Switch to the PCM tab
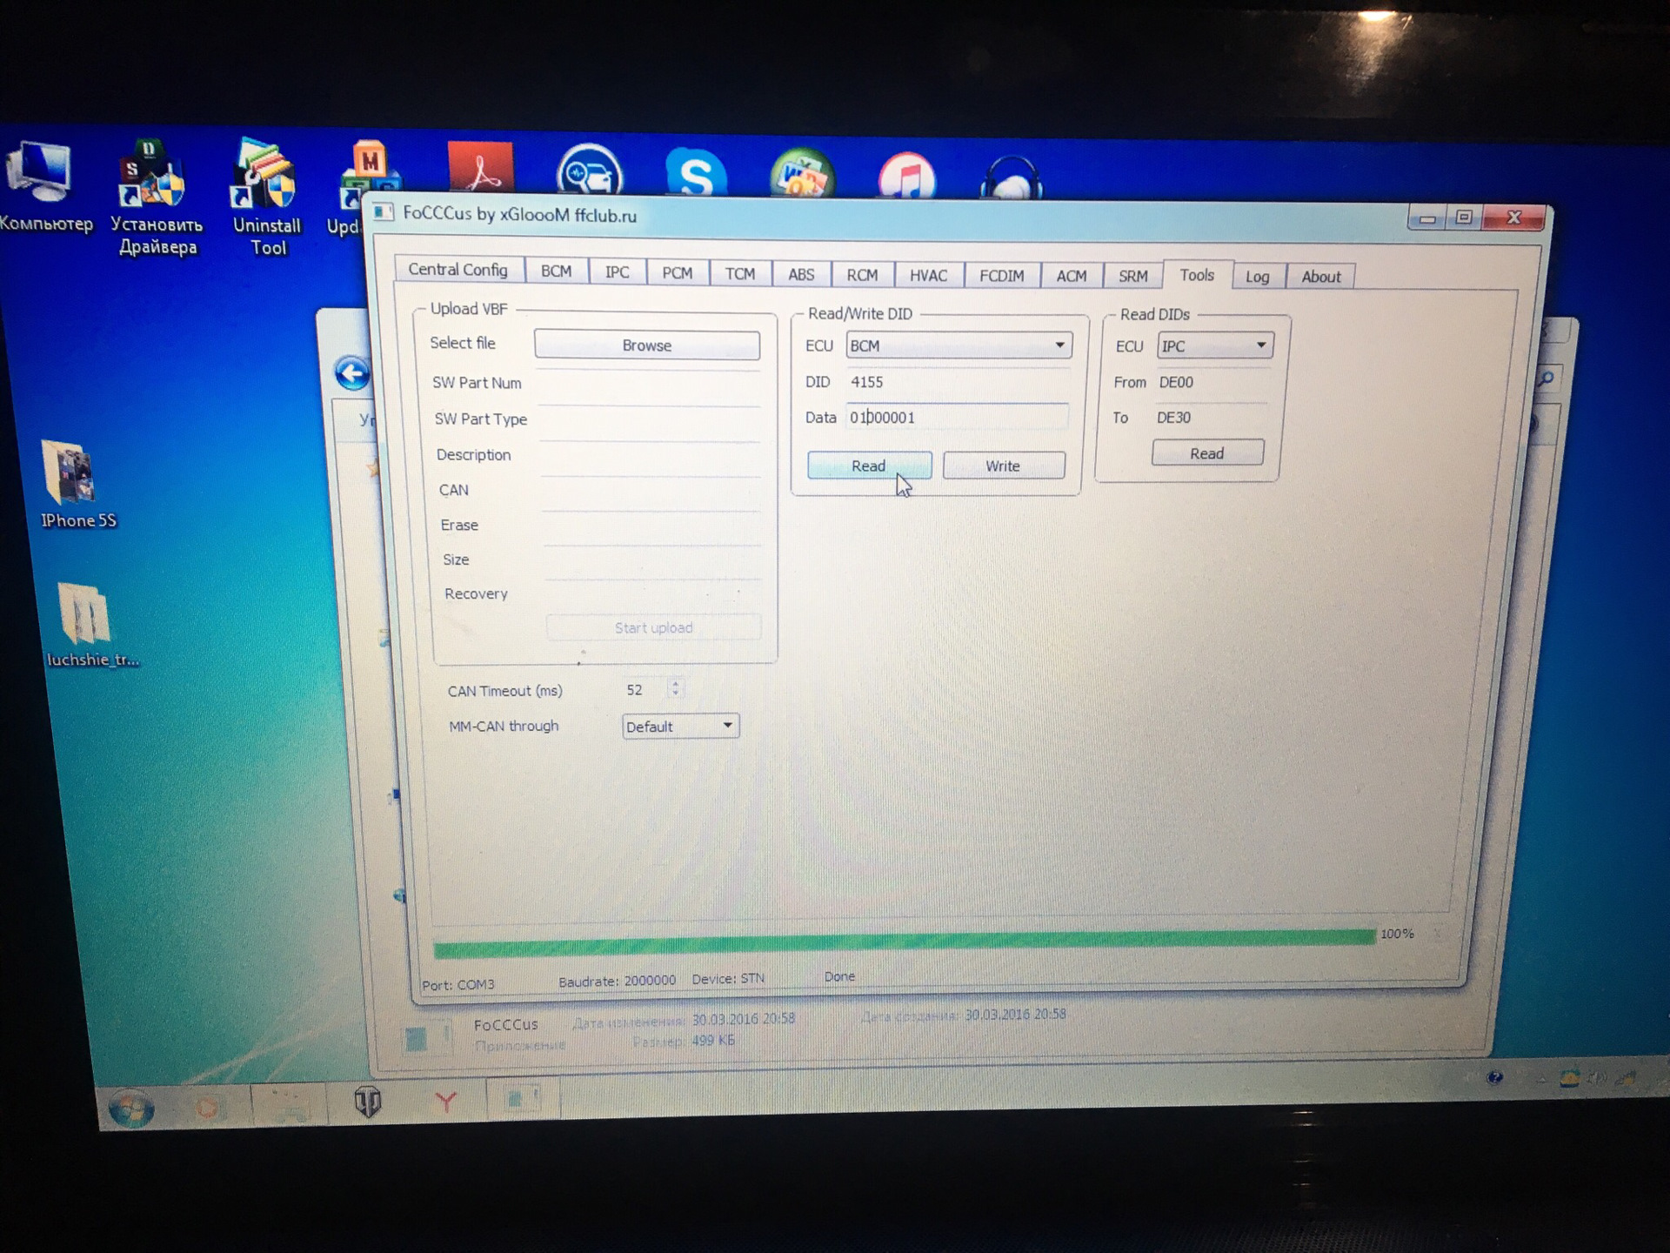1670x1253 pixels. 678,273
